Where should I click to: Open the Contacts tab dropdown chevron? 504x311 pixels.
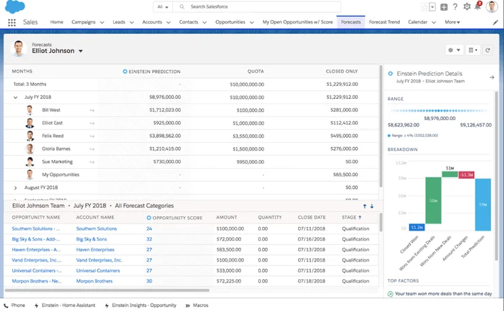(205, 22)
